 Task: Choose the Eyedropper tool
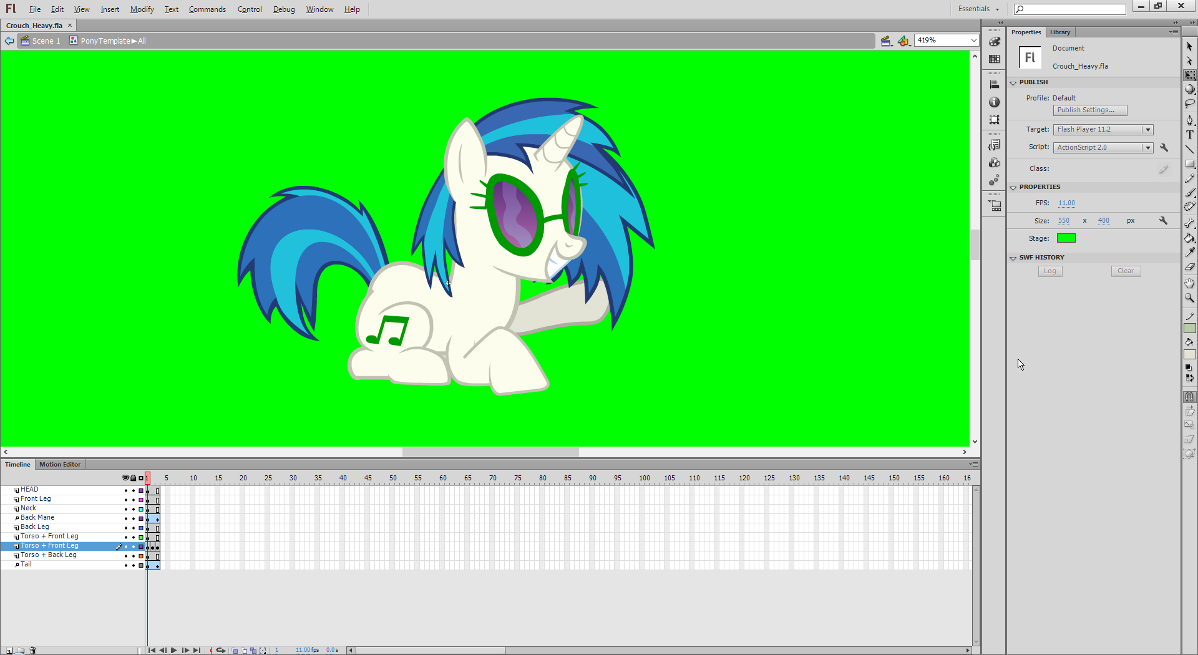click(1190, 252)
